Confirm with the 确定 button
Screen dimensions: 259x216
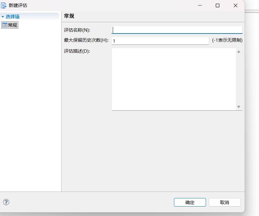190,202
